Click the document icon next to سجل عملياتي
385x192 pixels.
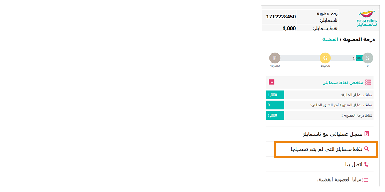367,134
